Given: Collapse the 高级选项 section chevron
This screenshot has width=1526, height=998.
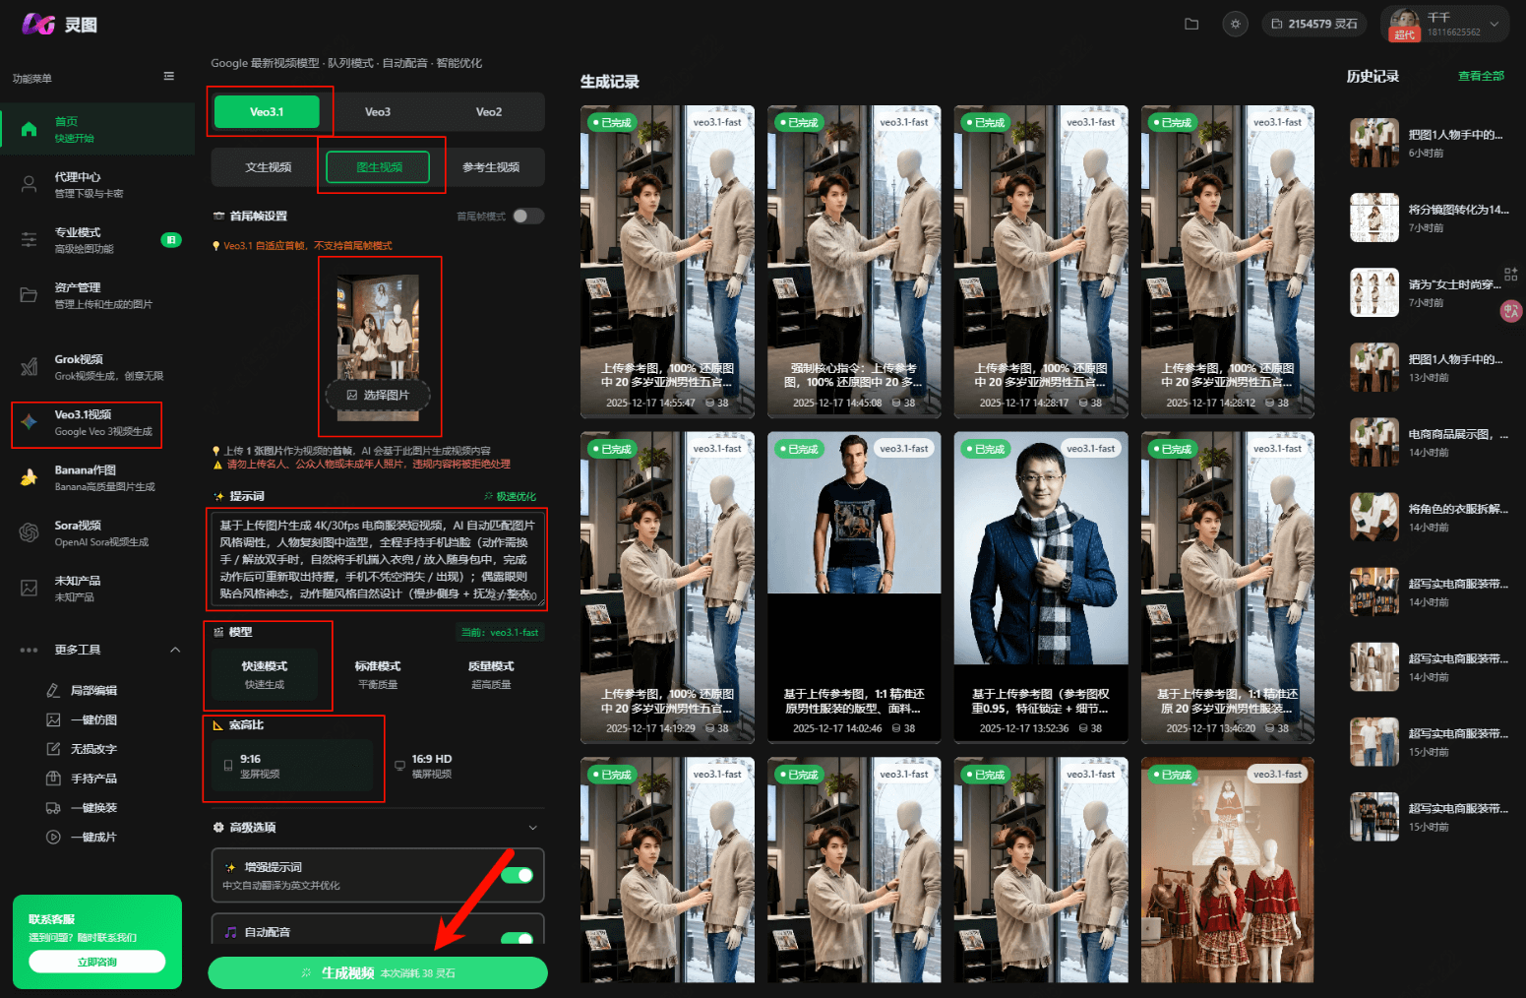Looking at the screenshot, I should pyautogui.click(x=532, y=828).
